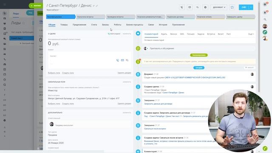This screenshot has height=153, width=272.
Task: Click the blue Счёт button
Action: pyautogui.click(x=244, y=7)
